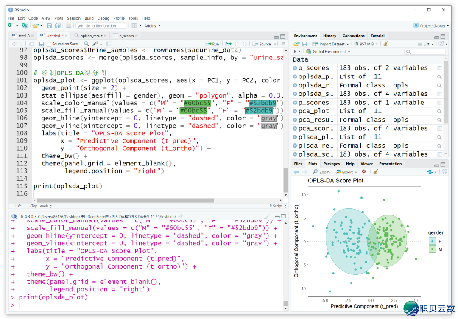
Task: Expand the o_scores object details
Action: point(295,68)
